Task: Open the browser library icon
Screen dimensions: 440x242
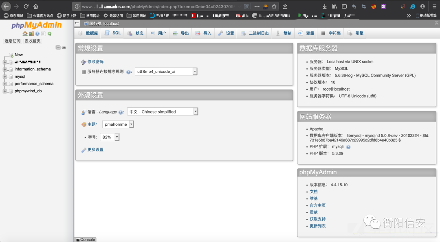Action: [334, 6]
